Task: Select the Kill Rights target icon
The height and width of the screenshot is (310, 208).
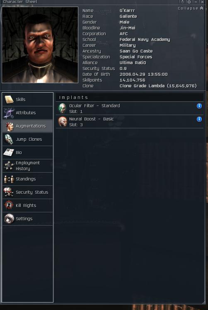Action: pyautogui.click(x=9, y=205)
